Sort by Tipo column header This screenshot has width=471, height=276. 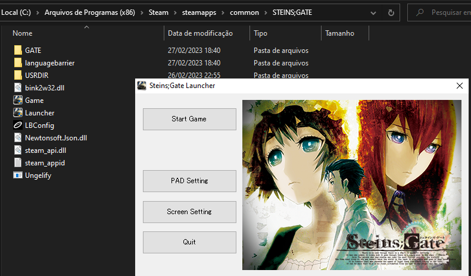pyautogui.click(x=260, y=33)
